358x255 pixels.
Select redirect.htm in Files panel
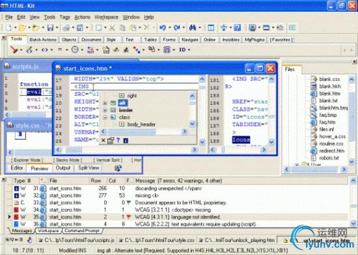click(331, 151)
